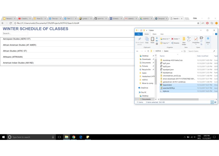Open Sticky Notes from the taskbar
The width and height of the screenshot is (219, 156).
tap(88, 137)
